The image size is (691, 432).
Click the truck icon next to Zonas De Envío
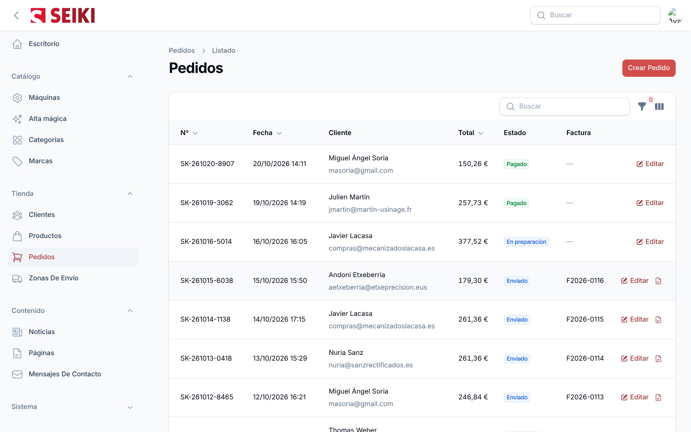pyautogui.click(x=17, y=278)
